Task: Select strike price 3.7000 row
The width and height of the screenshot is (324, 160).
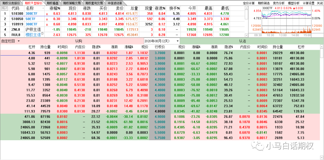Action: point(160,53)
